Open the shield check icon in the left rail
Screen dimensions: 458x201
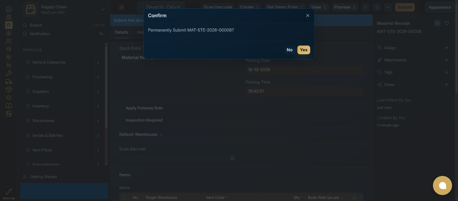pyautogui.click(x=9, y=98)
